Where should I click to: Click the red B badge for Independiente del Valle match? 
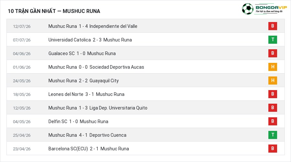pyautogui.click(x=273, y=26)
